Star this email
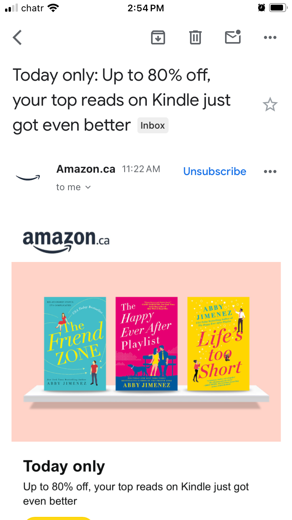Viewport: 292px width, 520px height. click(270, 105)
